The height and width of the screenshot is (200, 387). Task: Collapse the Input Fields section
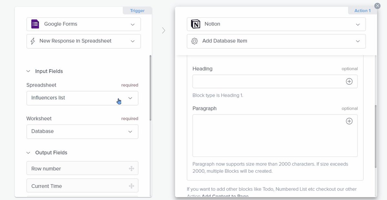pos(28,71)
